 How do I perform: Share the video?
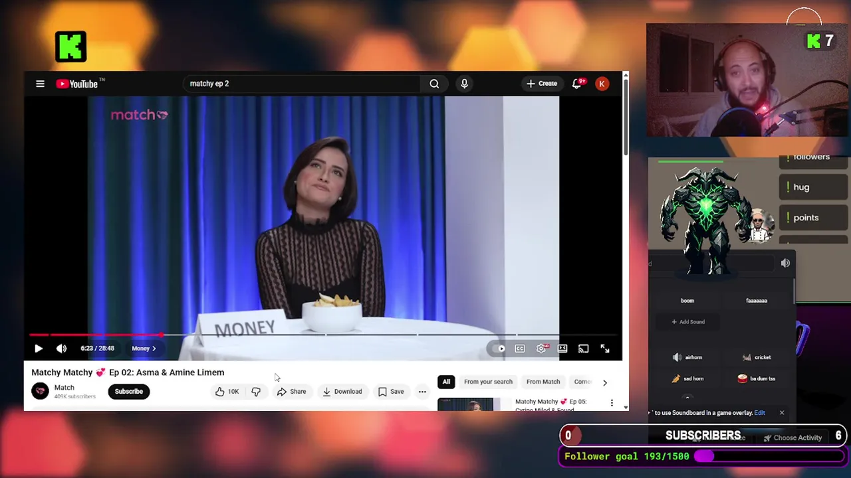pyautogui.click(x=291, y=392)
